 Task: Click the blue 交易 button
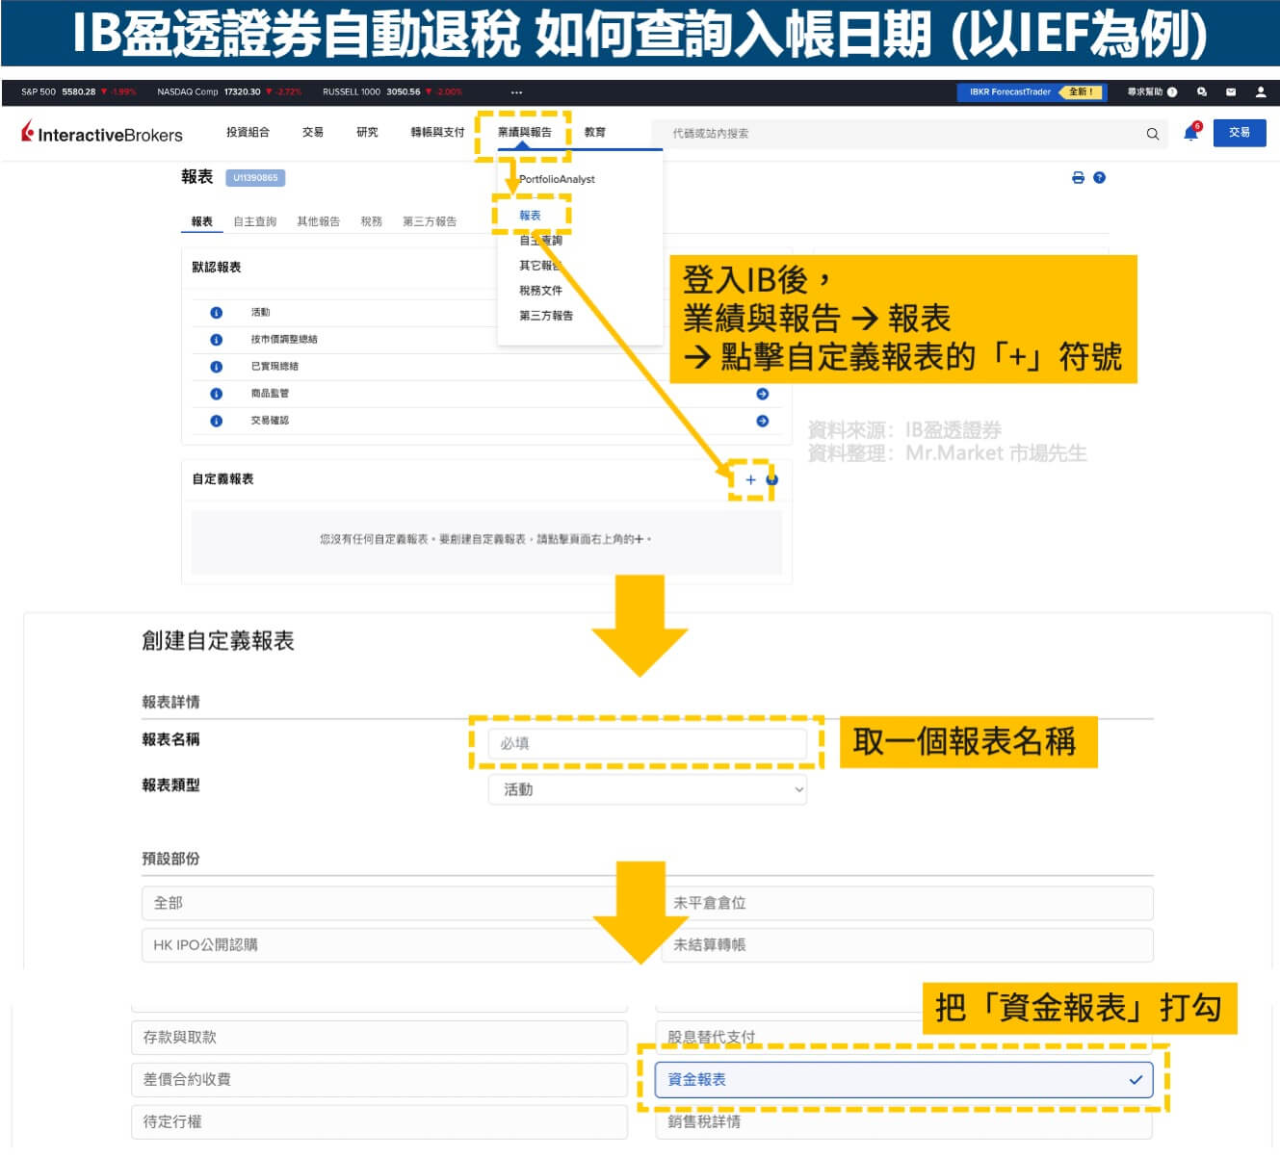click(1240, 133)
